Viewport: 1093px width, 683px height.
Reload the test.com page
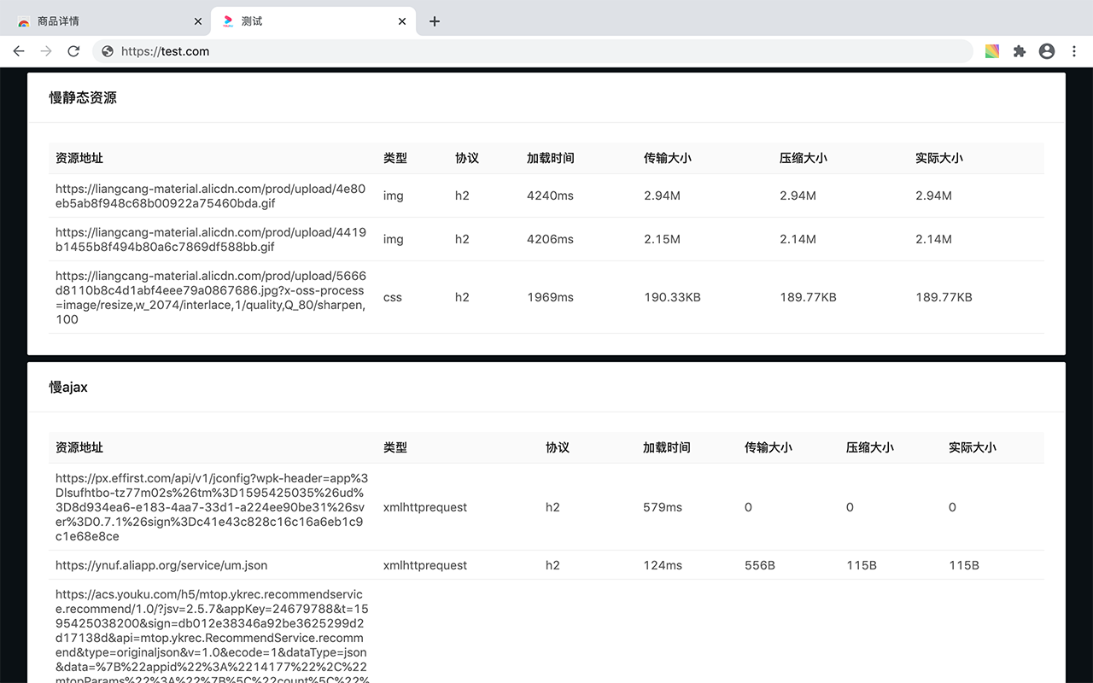coord(73,51)
